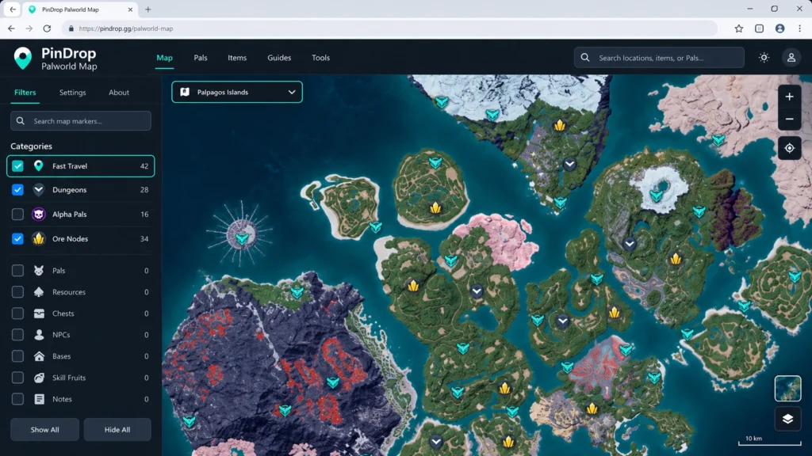Click the Show All button
The image size is (812, 456).
click(44, 430)
